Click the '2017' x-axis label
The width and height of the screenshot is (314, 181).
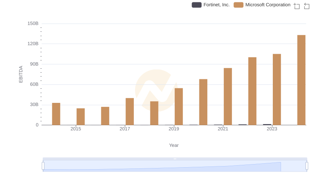(x=125, y=129)
